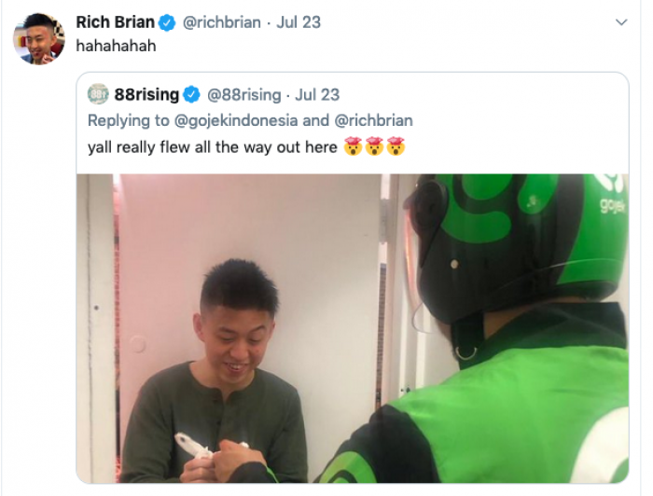Click the 'hahahahah' tweet text
The width and height of the screenshot is (653, 496).
(116, 46)
